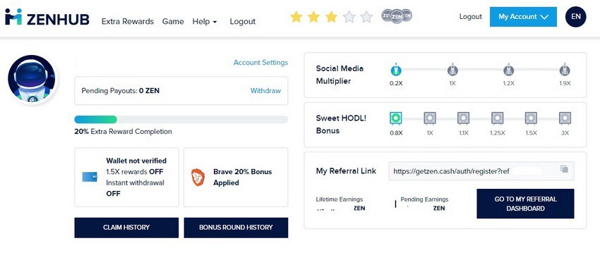This screenshot has width=600, height=260.
Task: Open the My Account dropdown
Action: point(523,17)
